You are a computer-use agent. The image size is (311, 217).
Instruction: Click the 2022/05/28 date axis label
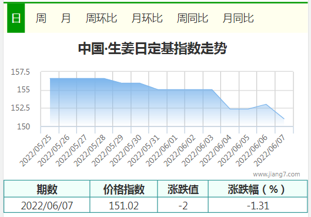pos(89,151)
